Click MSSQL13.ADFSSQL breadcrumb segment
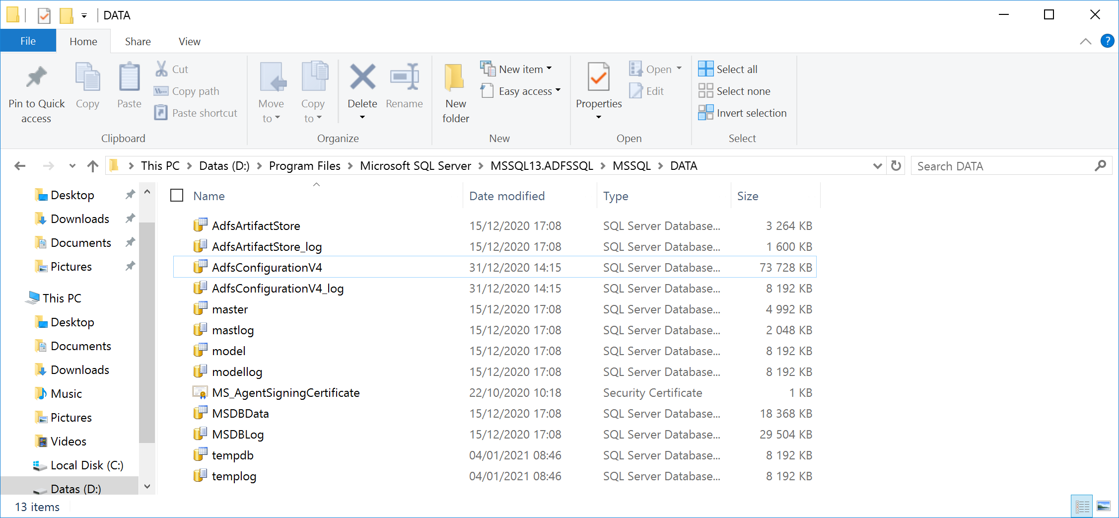Image resolution: width=1119 pixels, height=518 pixels. point(542,166)
